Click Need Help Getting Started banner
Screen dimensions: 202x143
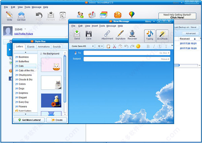pyautogui.click(x=177, y=16)
